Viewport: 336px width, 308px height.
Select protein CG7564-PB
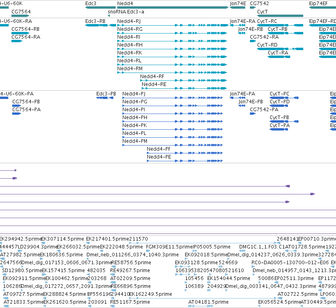[x=26, y=102]
